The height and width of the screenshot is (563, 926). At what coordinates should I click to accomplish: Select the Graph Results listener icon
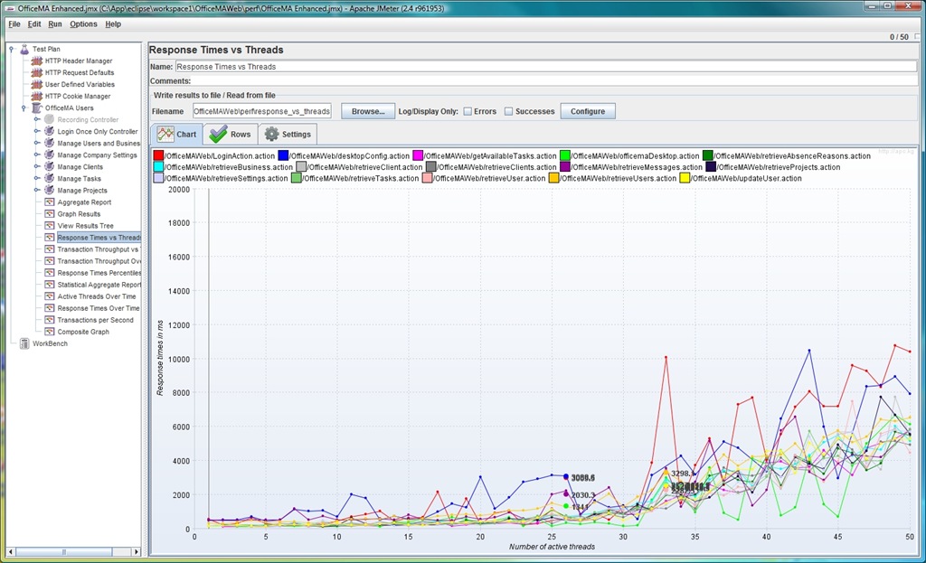click(50, 214)
